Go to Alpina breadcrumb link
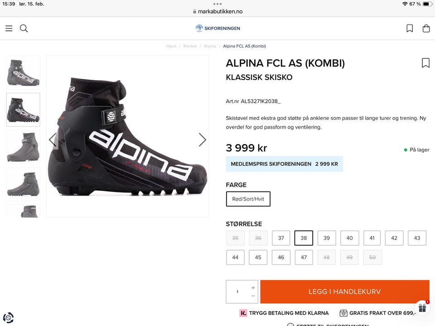435x326 pixels. [x=210, y=46]
